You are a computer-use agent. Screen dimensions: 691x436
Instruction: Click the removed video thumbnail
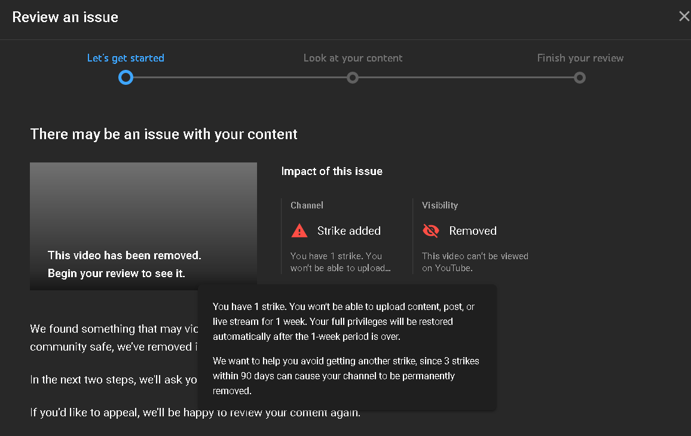pos(143,226)
